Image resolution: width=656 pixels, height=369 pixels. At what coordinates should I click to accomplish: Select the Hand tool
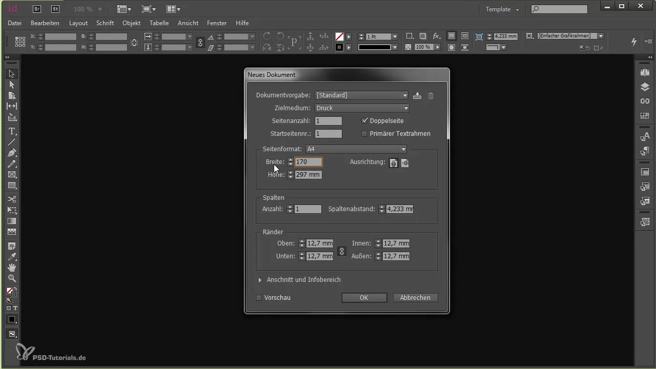(12, 268)
